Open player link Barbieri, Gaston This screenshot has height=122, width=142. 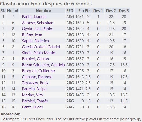click(35, 59)
